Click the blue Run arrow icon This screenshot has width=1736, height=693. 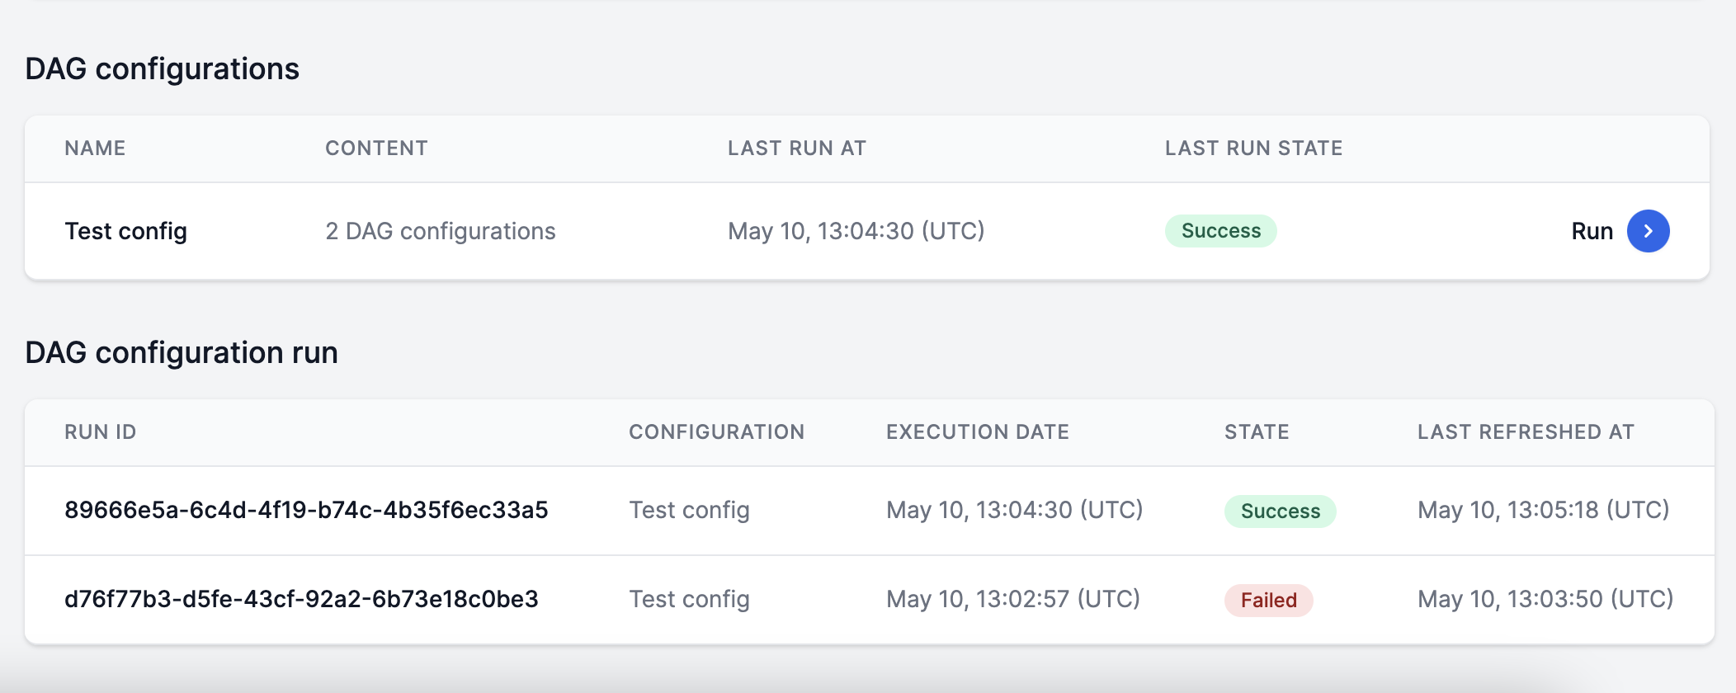(x=1648, y=231)
